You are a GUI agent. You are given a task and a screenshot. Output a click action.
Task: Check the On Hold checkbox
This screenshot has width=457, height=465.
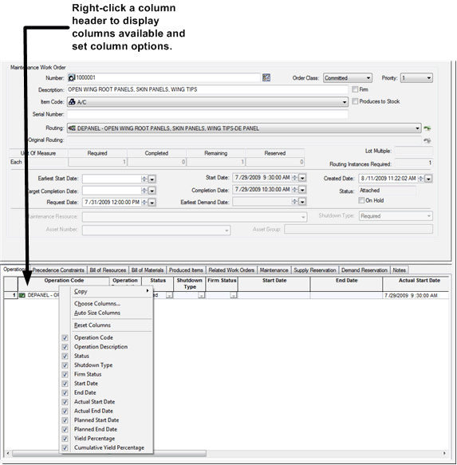(x=361, y=200)
